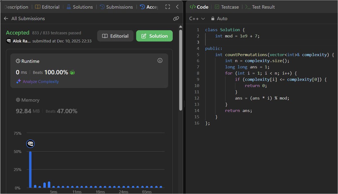Select the Accepted submission tab
This screenshot has height=194, width=338.
pos(149,7)
